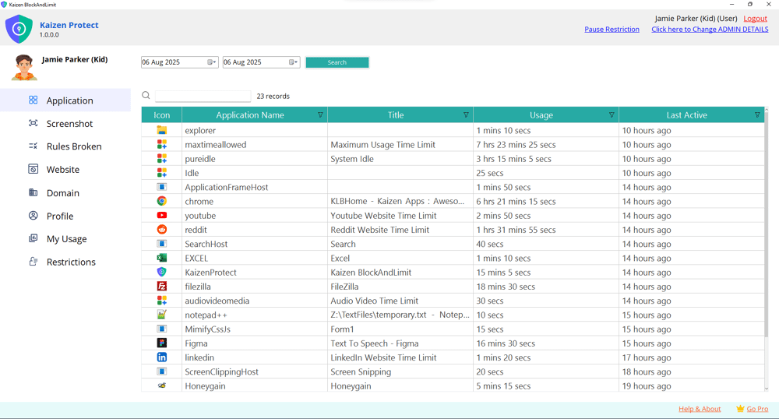Open the Usage column filter
Image resolution: width=779 pixels, height=419 pixels.
coord(612,115)
